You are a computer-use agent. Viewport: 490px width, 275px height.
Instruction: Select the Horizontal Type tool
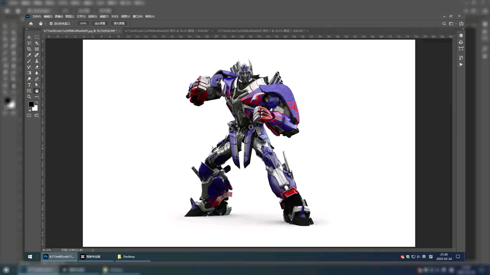[x=29, y=85]
